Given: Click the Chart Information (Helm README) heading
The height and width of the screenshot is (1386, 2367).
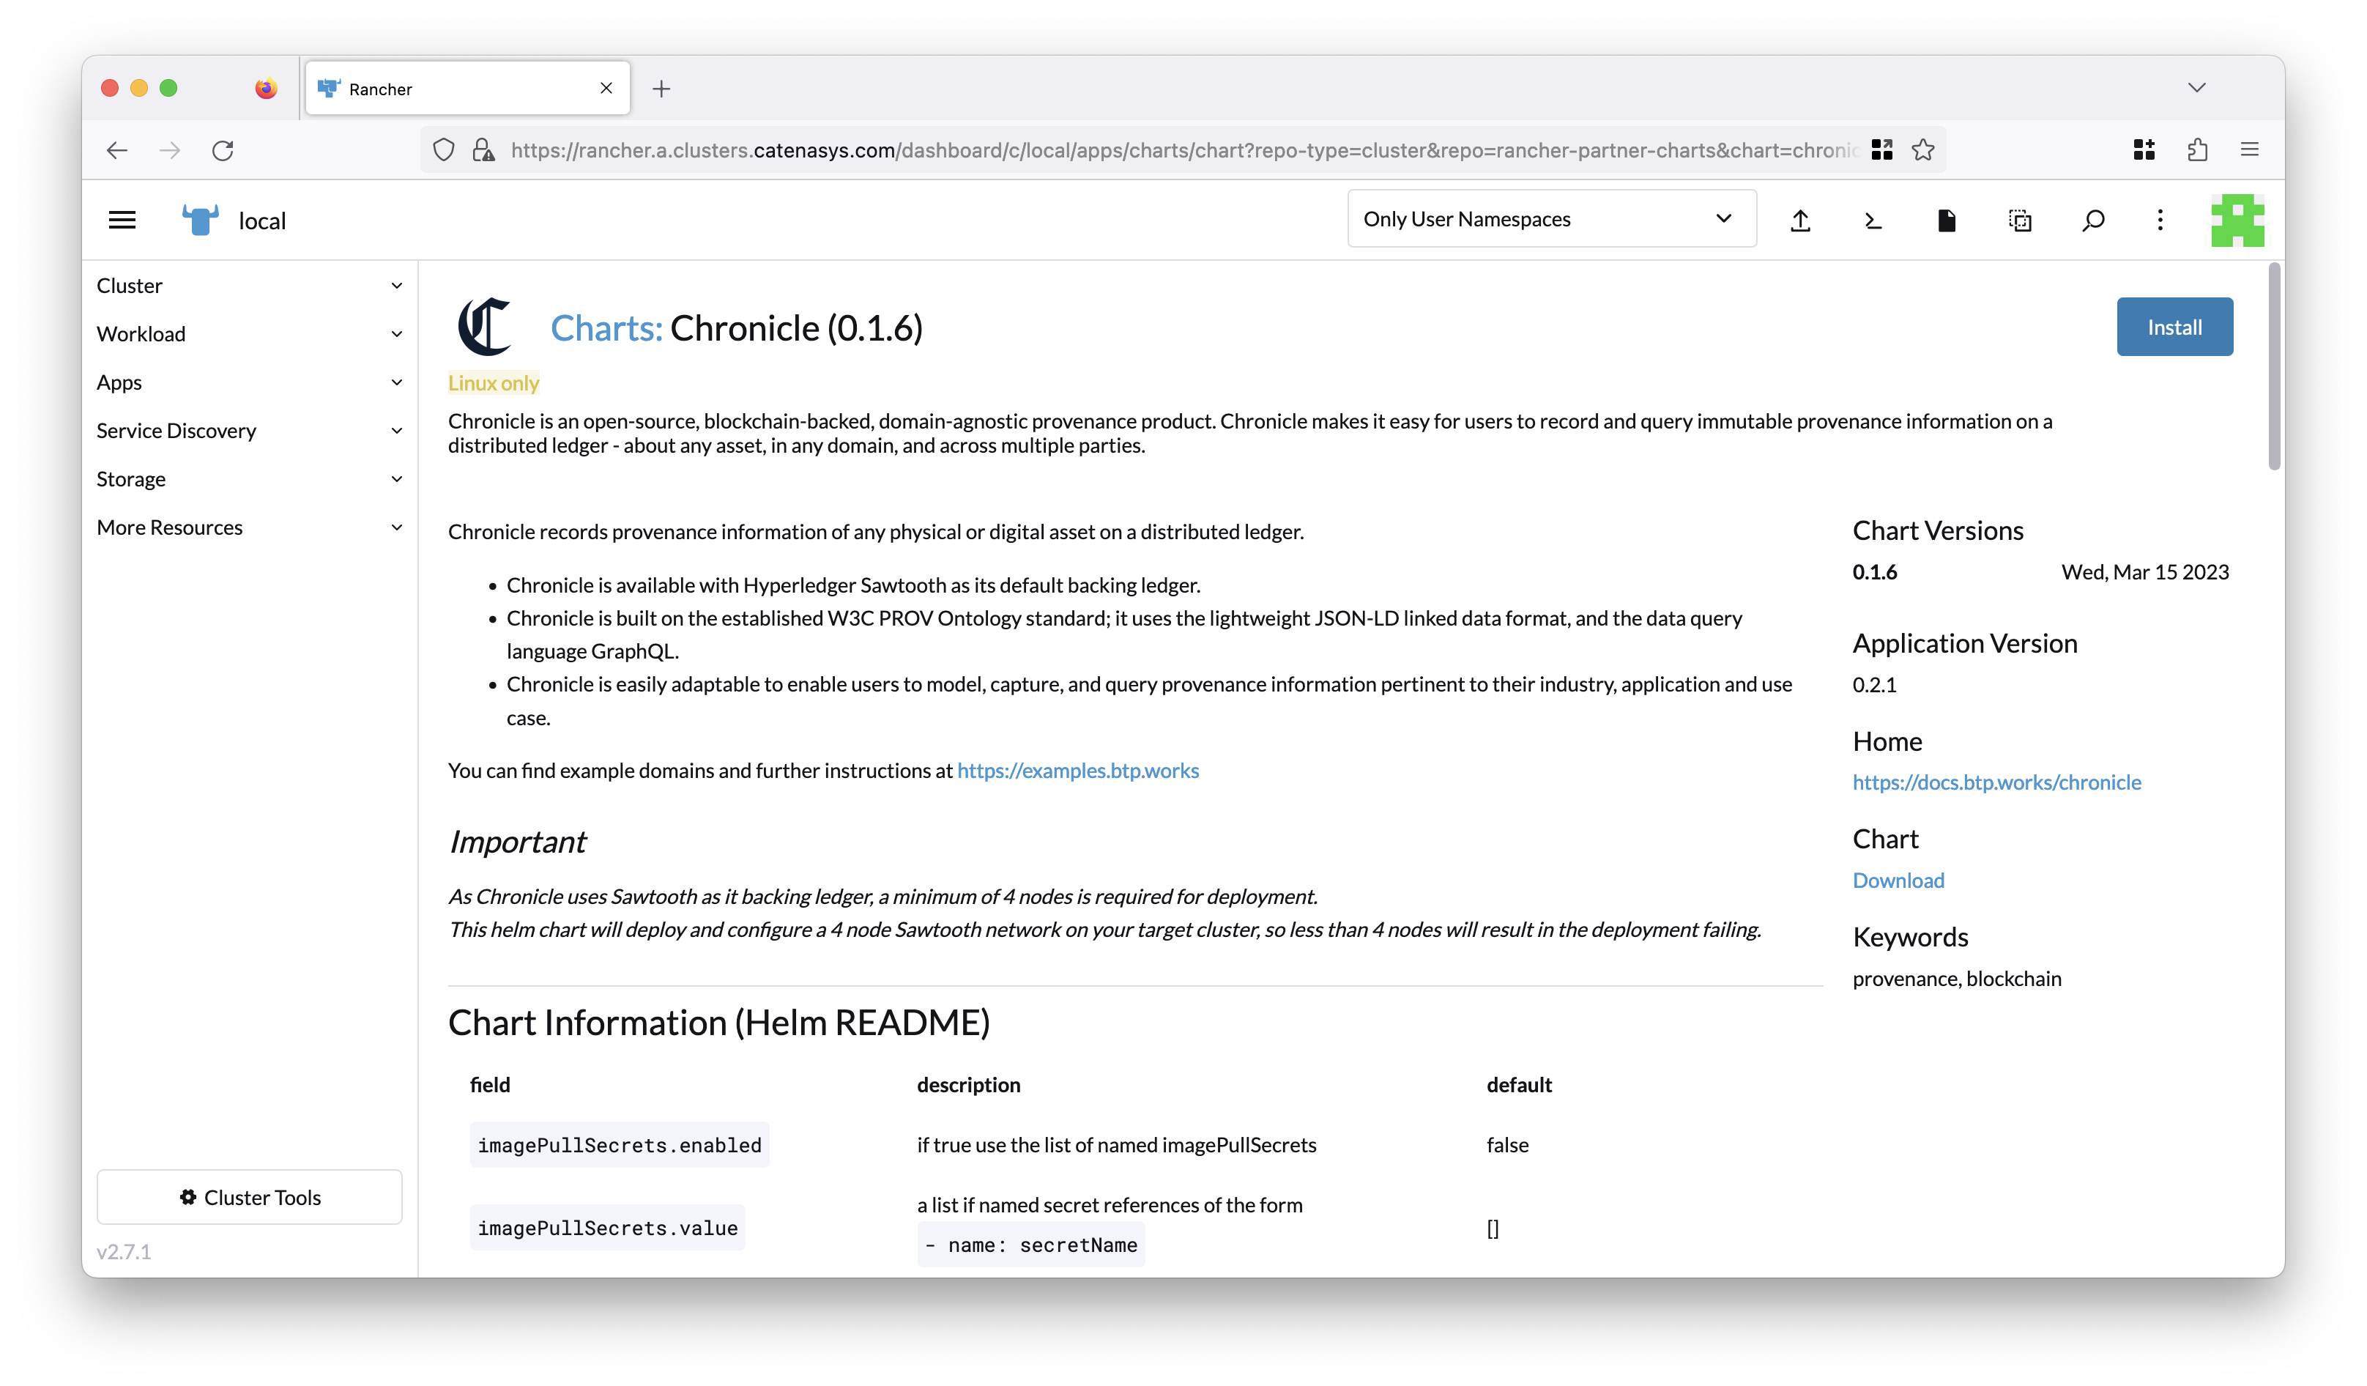Looking at the screenshot, I should pyautogui.click(x=718, y=1023).
